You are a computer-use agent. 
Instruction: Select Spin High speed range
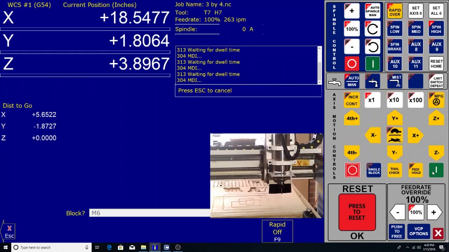tap(436, 29)
